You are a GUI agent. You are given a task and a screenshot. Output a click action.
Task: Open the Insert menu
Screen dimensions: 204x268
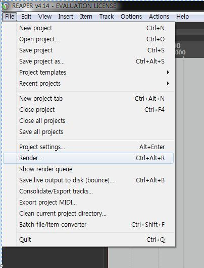point(66,17)
